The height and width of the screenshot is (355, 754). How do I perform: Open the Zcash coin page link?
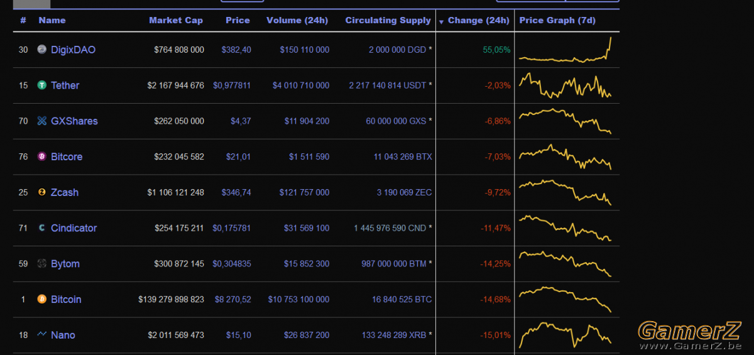pos(65,192)
